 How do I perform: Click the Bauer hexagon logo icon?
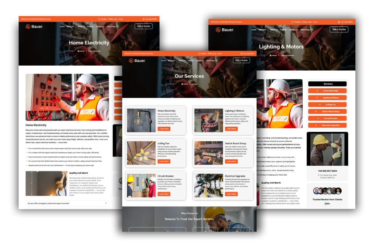pos(131,60)
